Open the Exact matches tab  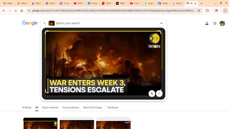point(50,107)
